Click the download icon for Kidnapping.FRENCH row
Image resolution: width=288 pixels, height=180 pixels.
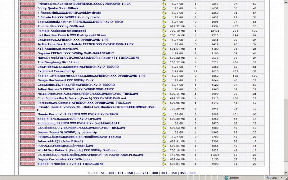[x=164, y=123]
